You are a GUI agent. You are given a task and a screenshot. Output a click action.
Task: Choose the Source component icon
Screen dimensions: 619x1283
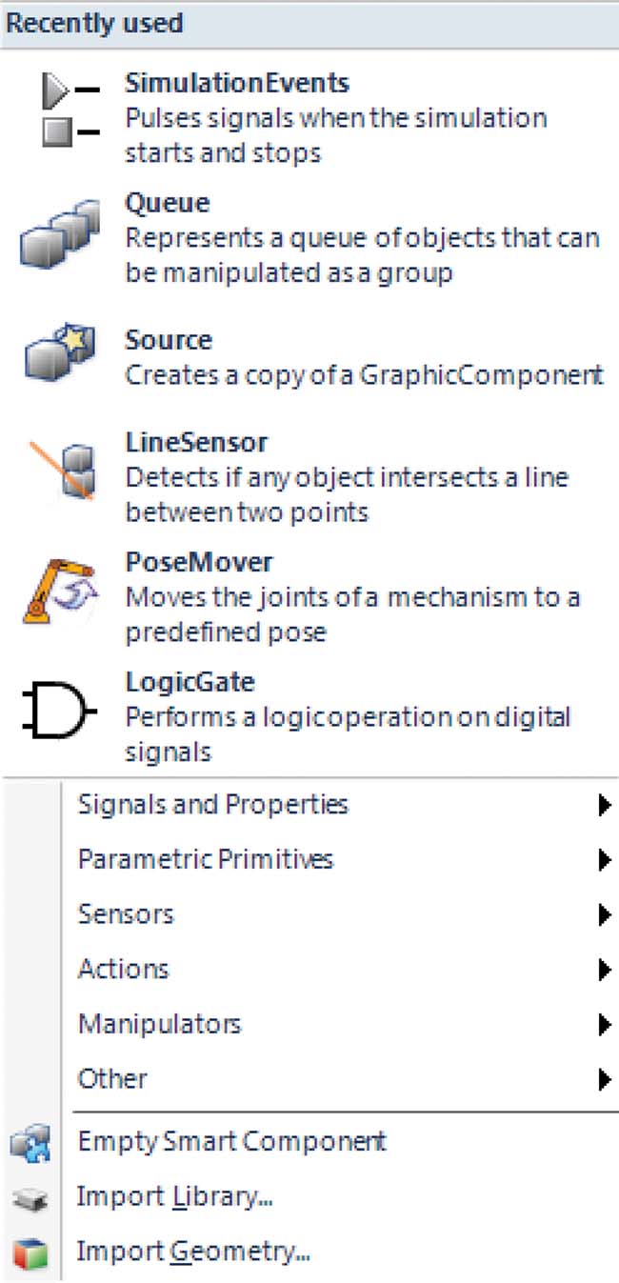pos(60,354)
